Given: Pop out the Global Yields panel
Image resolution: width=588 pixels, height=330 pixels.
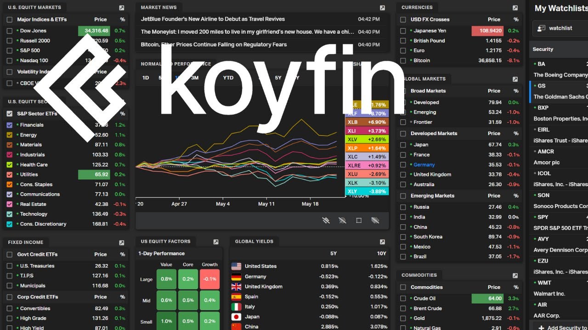Looking at the screenshot, I should click(x=382, y=242).
